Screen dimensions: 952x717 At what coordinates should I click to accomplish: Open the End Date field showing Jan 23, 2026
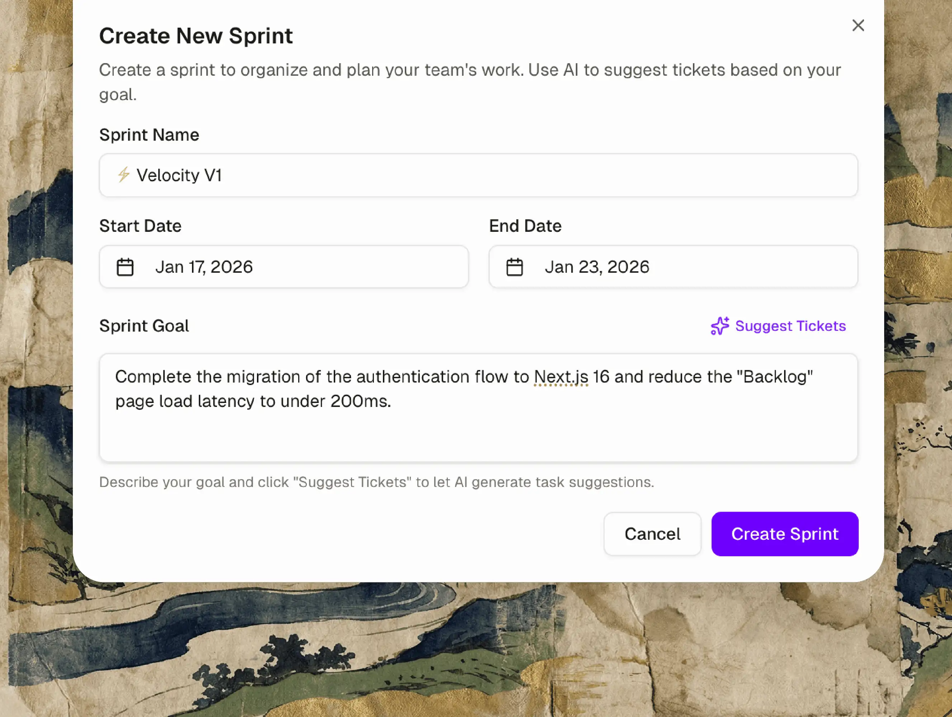(673, 267)
